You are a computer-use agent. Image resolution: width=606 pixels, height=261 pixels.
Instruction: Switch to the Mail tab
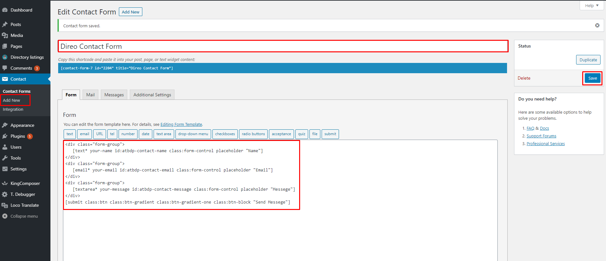click(x=90, y=95)
